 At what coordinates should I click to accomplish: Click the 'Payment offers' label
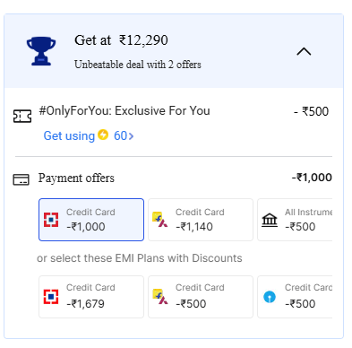click(76, 178)
